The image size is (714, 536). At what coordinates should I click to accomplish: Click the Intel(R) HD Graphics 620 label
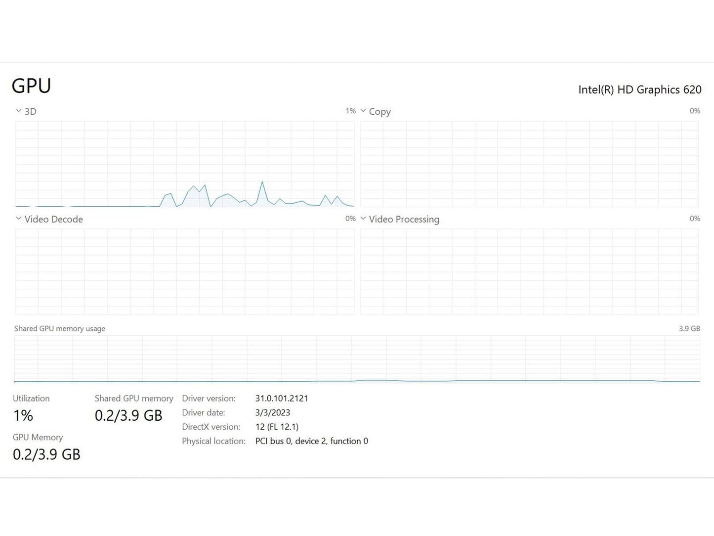tap(639, 89)
